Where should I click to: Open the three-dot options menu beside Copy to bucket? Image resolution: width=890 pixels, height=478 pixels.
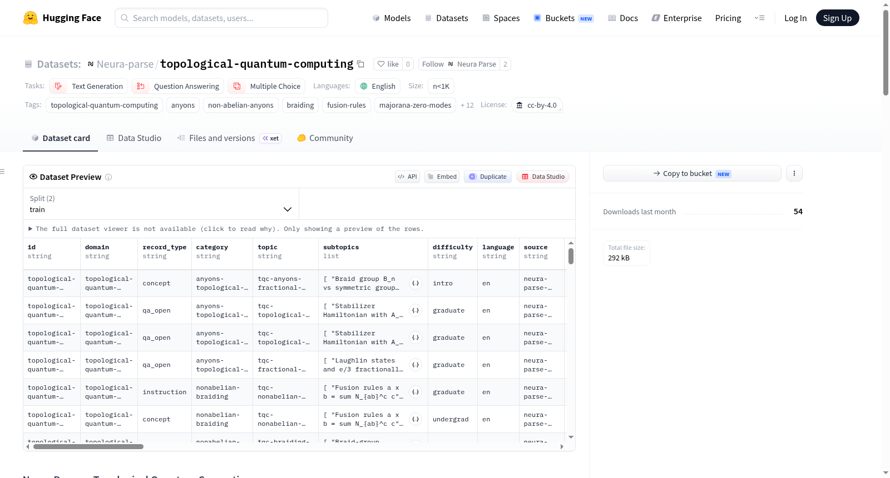(794, 173)
